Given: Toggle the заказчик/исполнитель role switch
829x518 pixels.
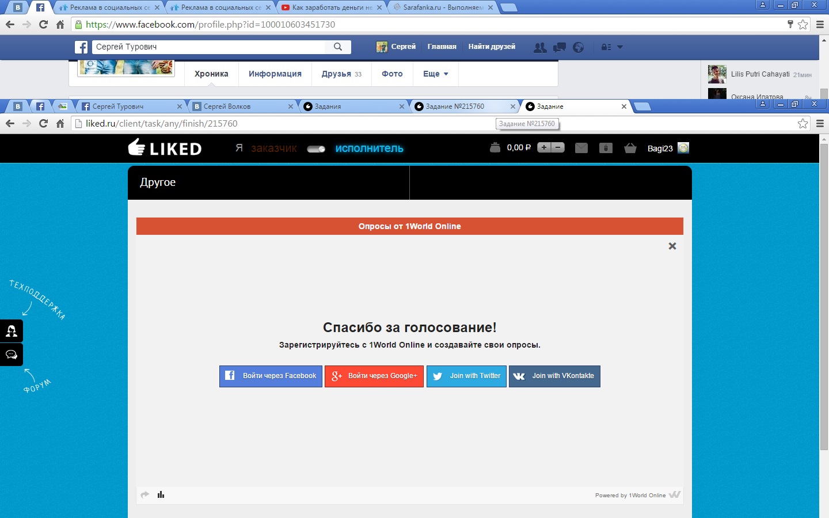Looking at the screenshot, I should pyautogui.click(x=316, y=149).
